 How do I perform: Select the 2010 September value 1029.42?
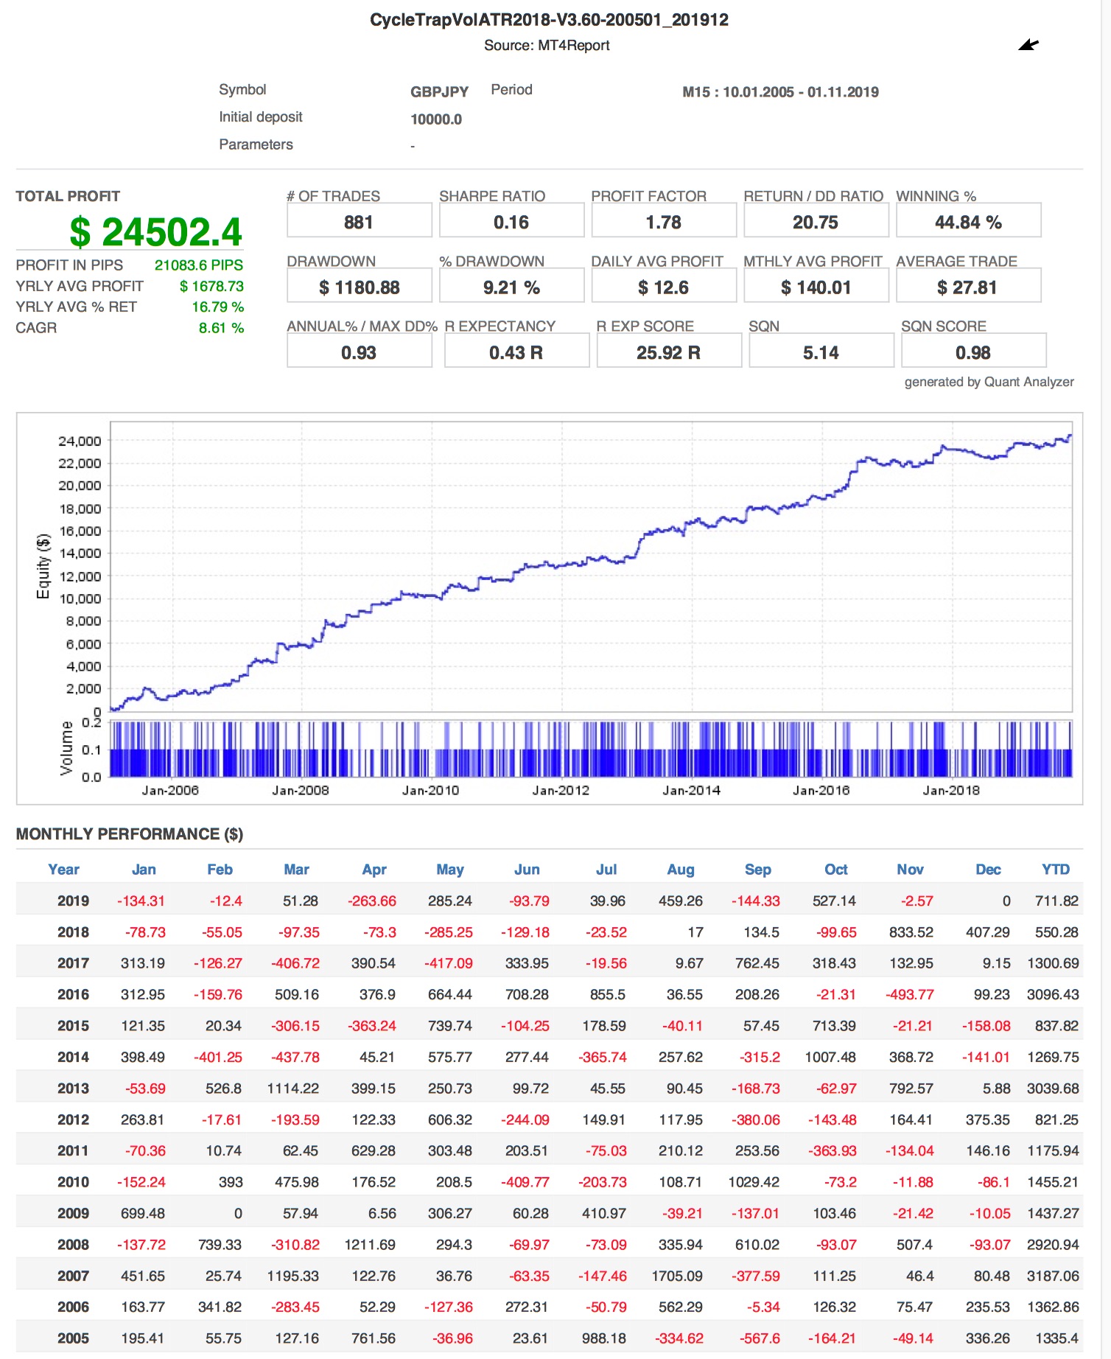[x=754, y=1181]
